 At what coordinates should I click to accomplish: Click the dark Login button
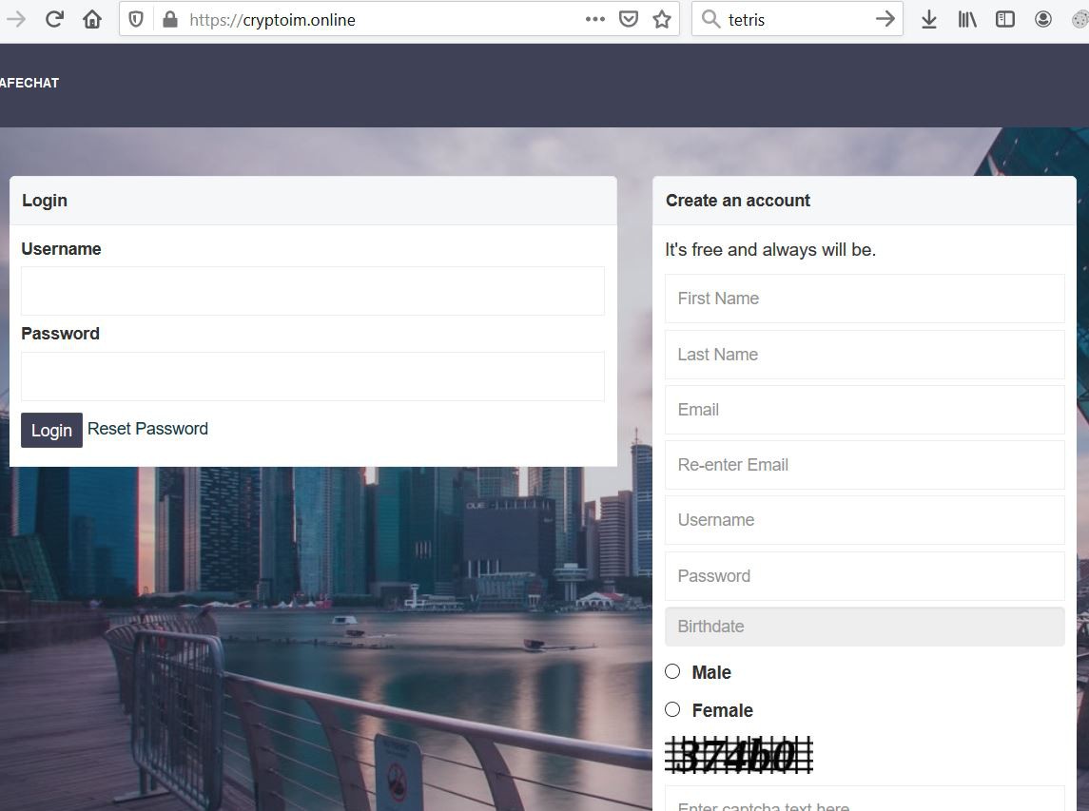point(51,430)
